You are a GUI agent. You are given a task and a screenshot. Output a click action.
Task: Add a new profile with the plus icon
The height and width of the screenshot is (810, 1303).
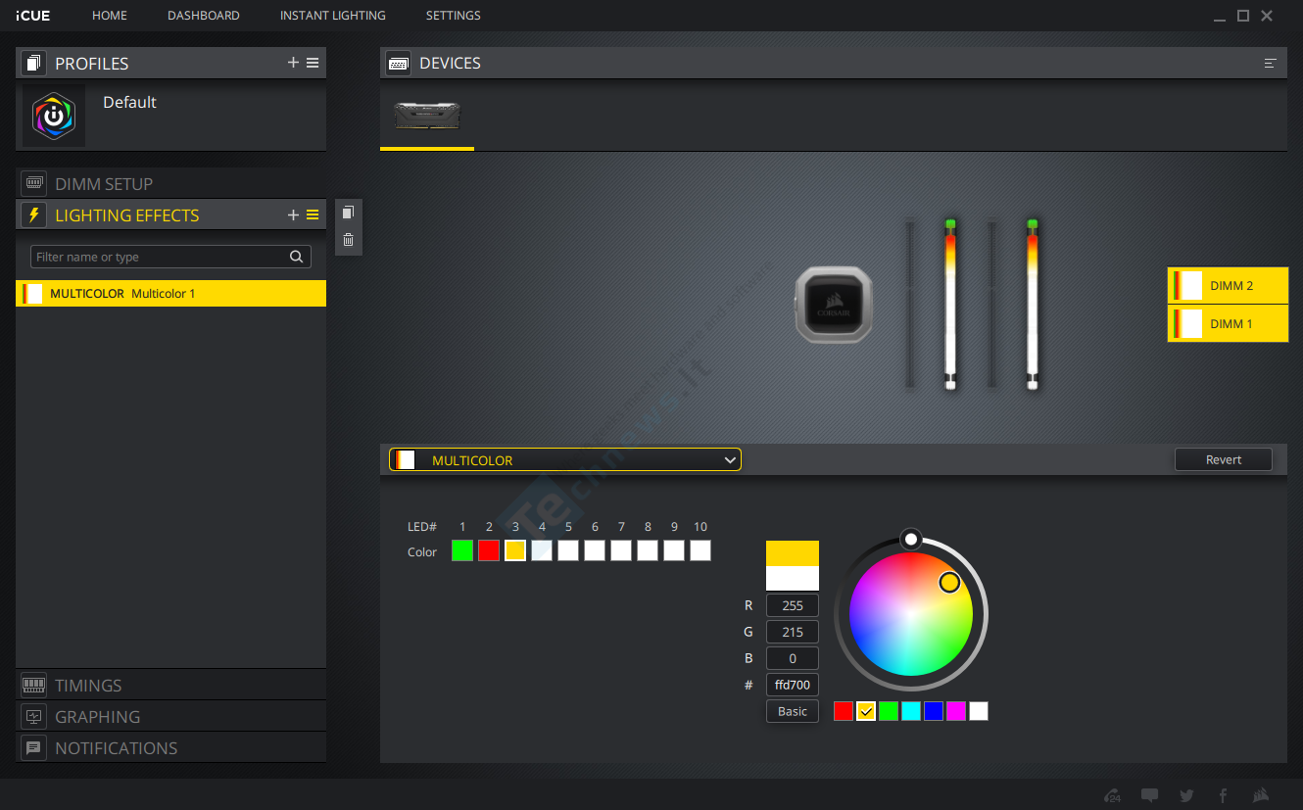coord(293,63)
